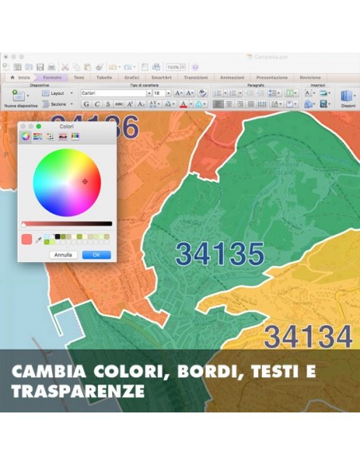Decrease font size with small A icon
This screenshot has width=360, height=465.
(x=190, y=93)
